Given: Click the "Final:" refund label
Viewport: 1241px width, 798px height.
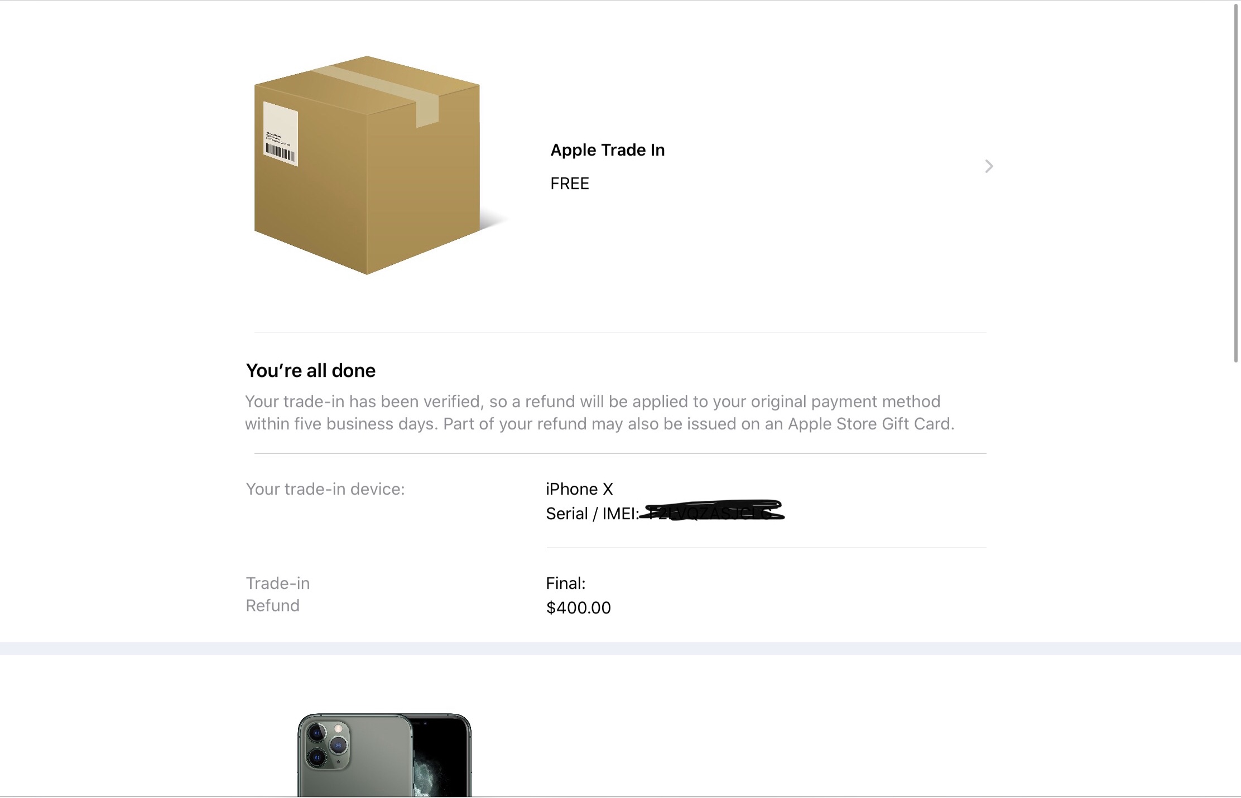Looking at the screenshot, I should [x=565, y=583].
